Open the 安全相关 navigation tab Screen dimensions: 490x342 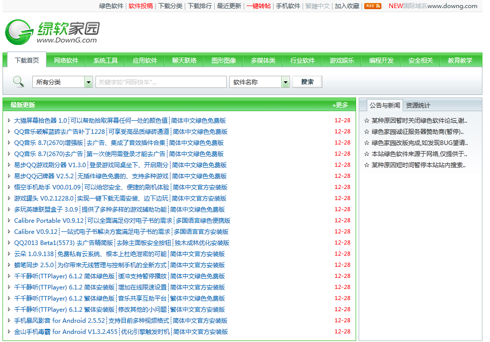click(x=421, y=60)
